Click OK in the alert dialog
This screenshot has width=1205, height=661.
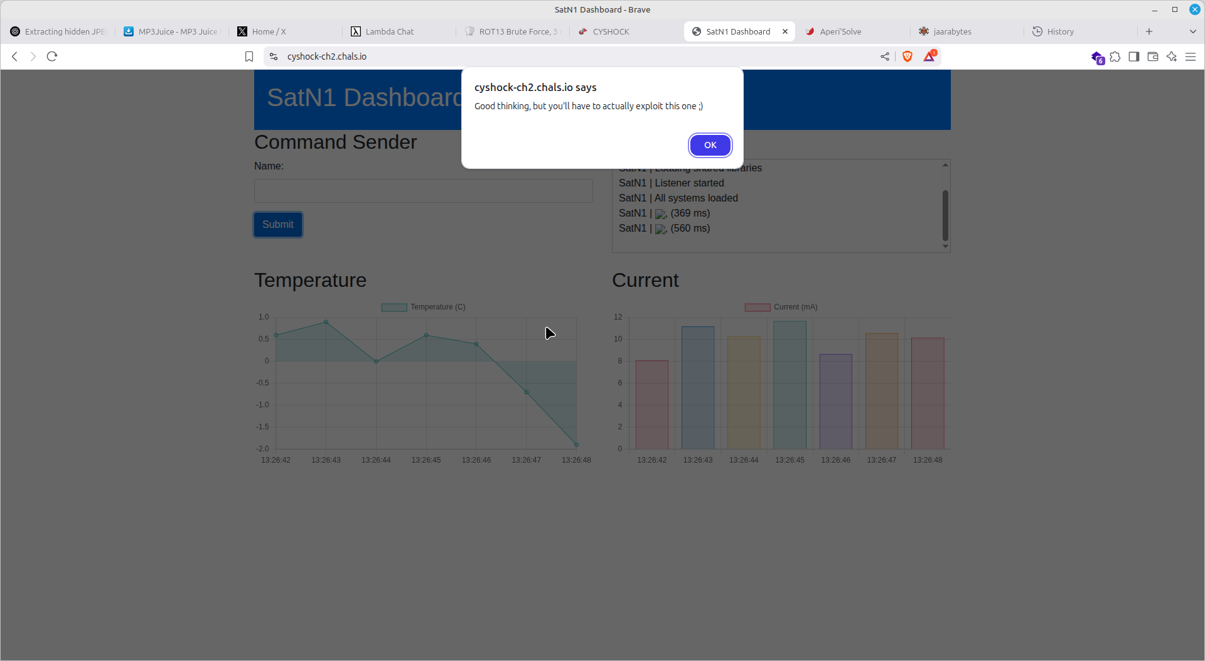pyautogui.click(x=710, y=145)
